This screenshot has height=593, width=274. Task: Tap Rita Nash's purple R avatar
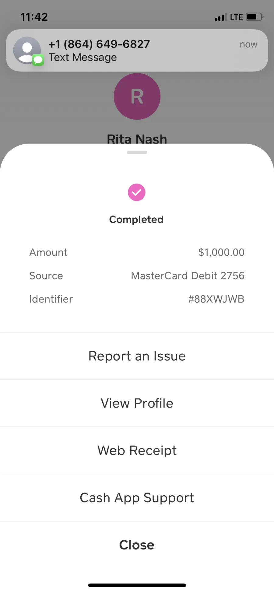click(137, 96)
